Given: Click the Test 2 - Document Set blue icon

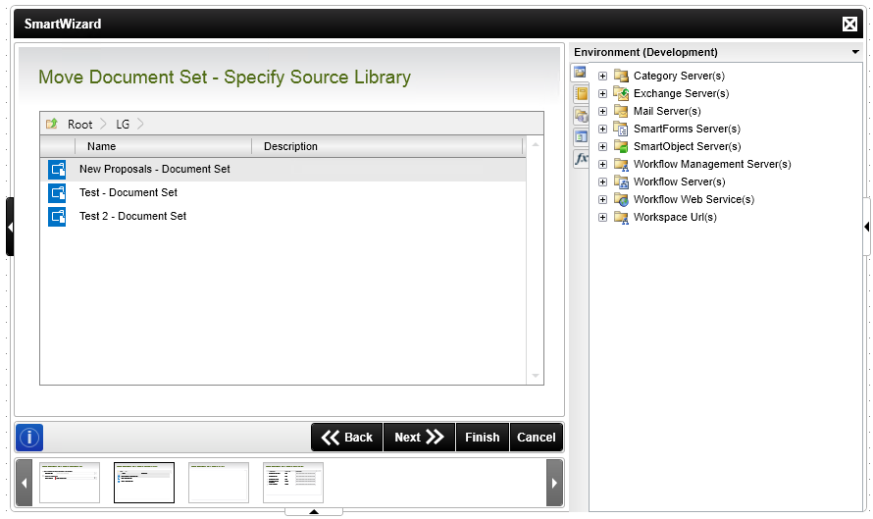Looking at the screenshot, I should (x=57, y=216).
